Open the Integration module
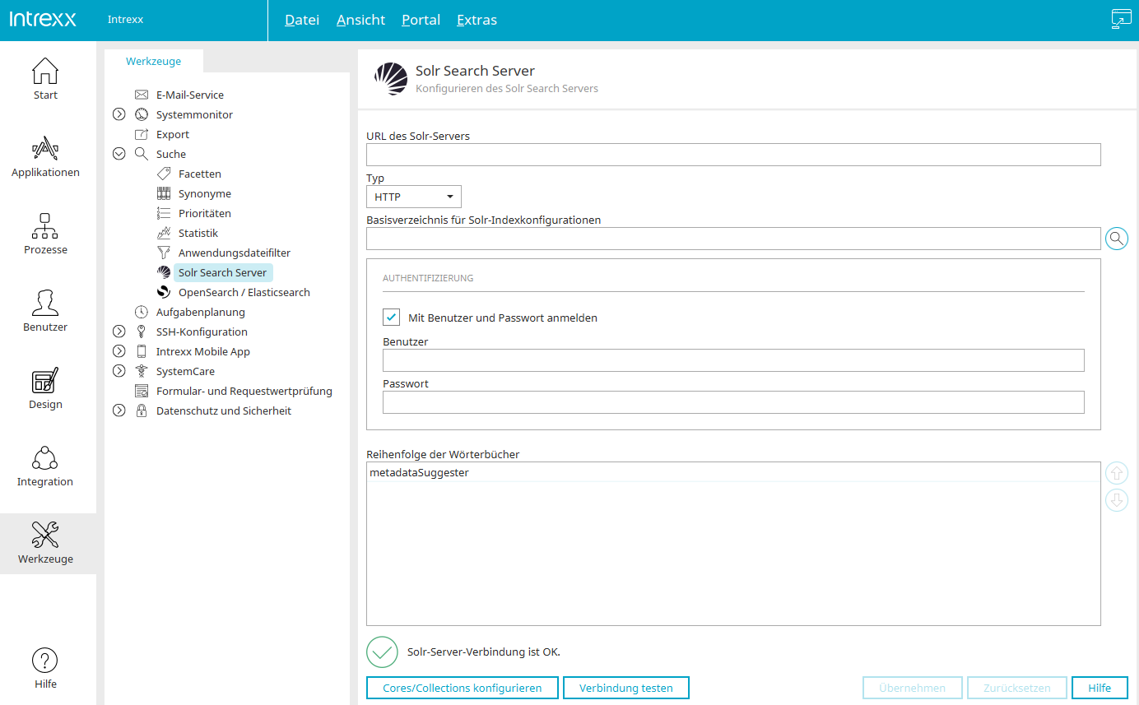The image size is (1139, 705). (x=45, y=466)
